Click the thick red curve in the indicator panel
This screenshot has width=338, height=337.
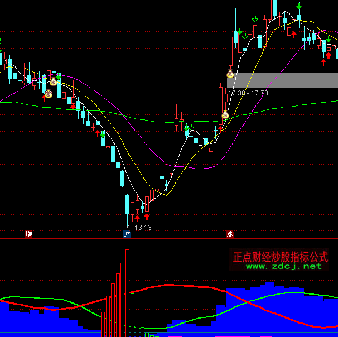167,285
